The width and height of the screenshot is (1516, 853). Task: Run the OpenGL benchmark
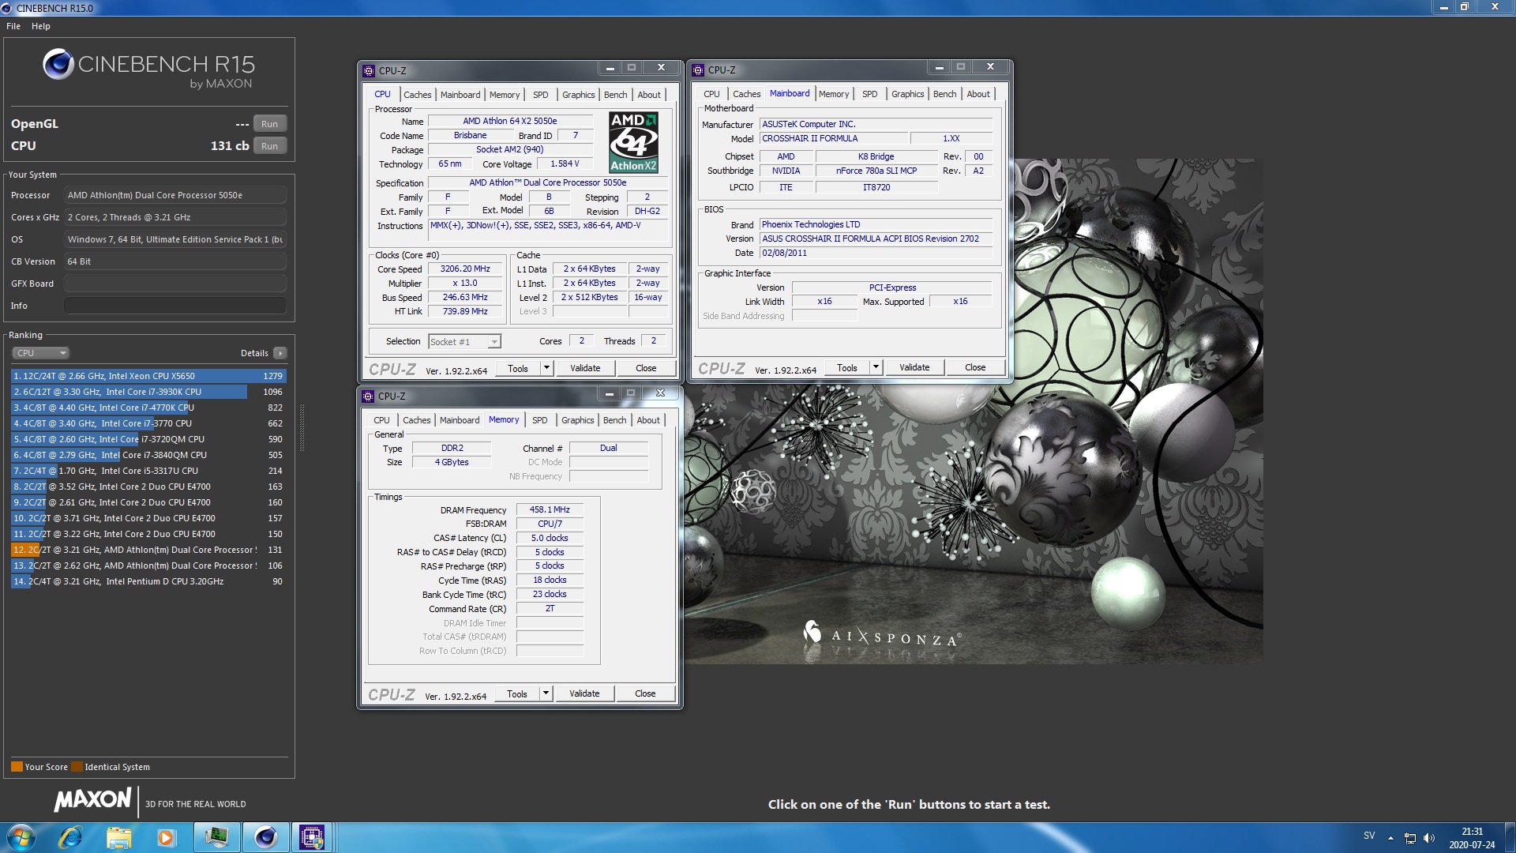270,124
